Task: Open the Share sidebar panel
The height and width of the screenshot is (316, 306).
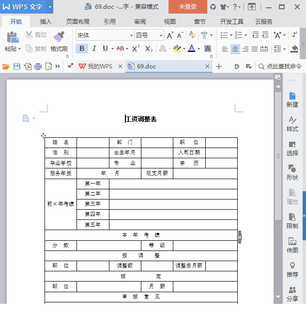Action: coord(292,294)
